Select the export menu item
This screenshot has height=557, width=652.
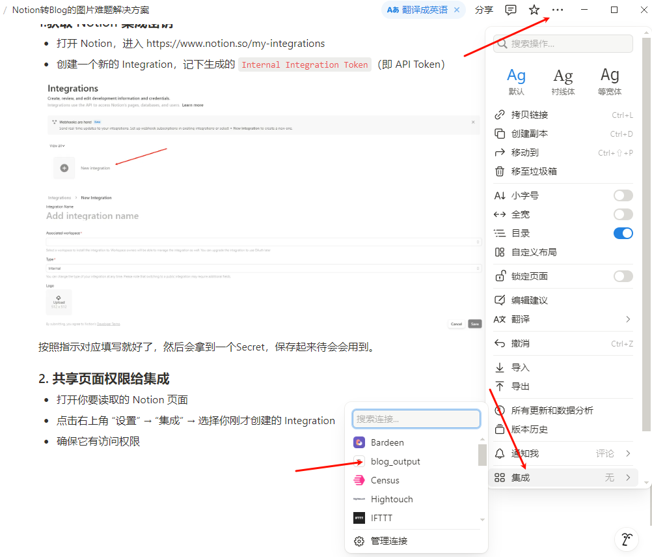[x=563, y=386]
